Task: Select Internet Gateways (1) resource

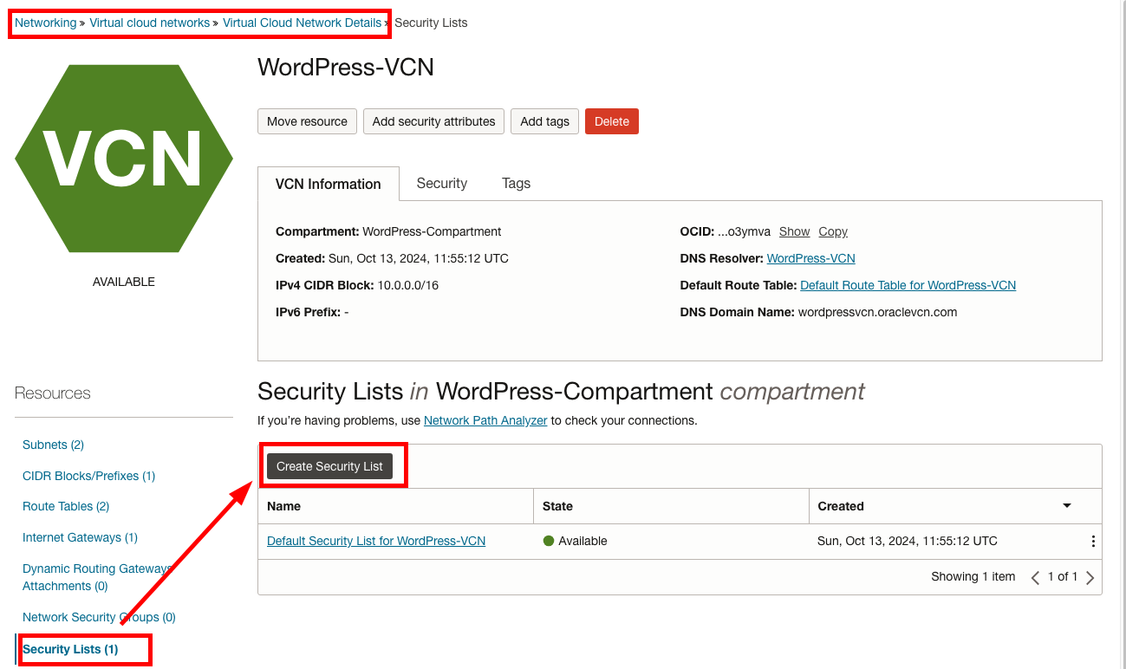Action: (80, 537)
